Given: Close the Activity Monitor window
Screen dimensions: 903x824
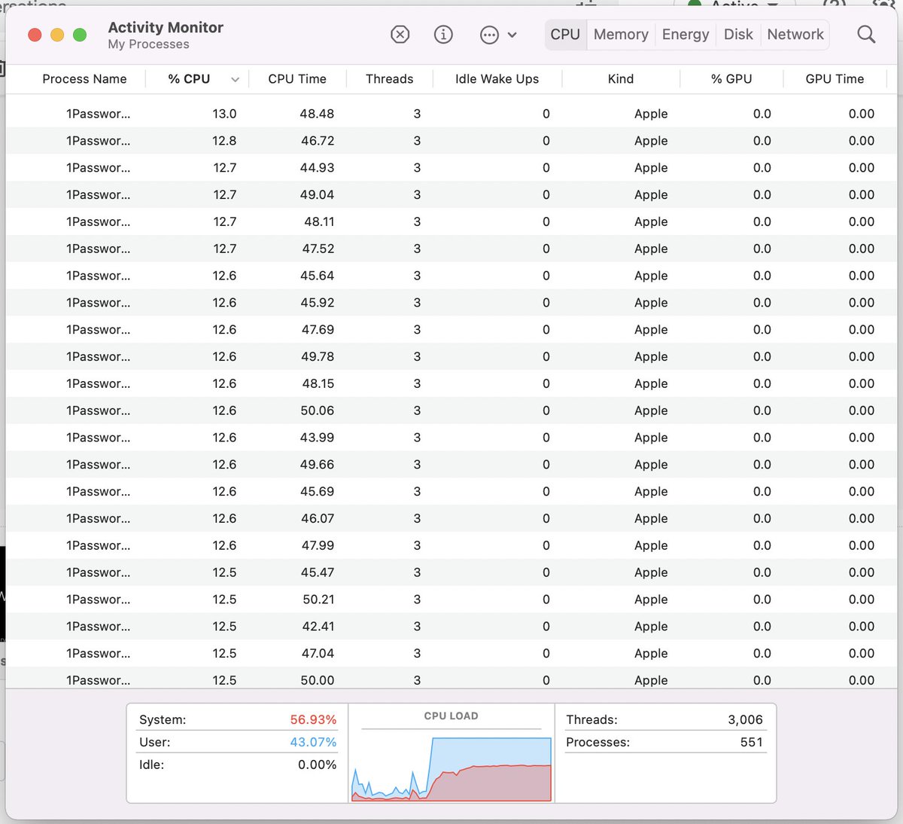Looking at the screenshot, I should [35, 35].
